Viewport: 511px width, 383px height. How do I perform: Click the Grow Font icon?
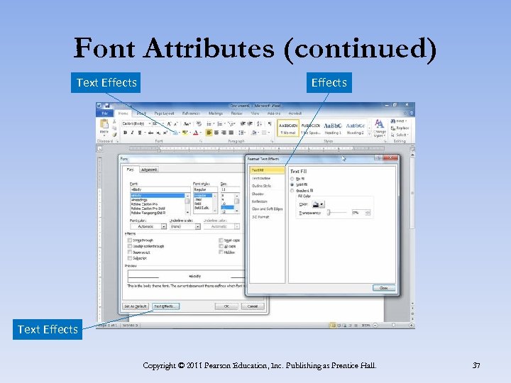point(169,123)
